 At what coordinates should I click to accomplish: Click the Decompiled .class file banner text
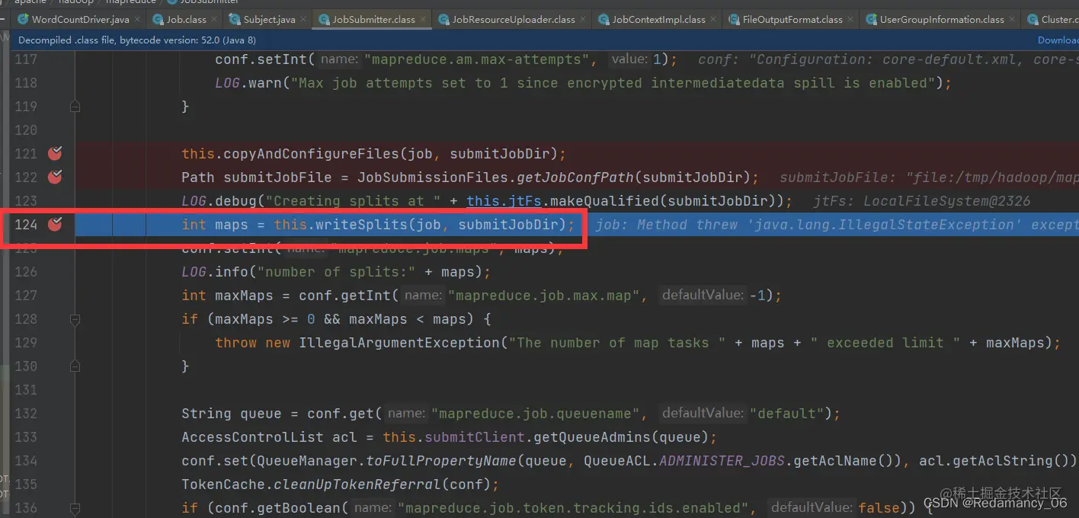coord(137,40)
